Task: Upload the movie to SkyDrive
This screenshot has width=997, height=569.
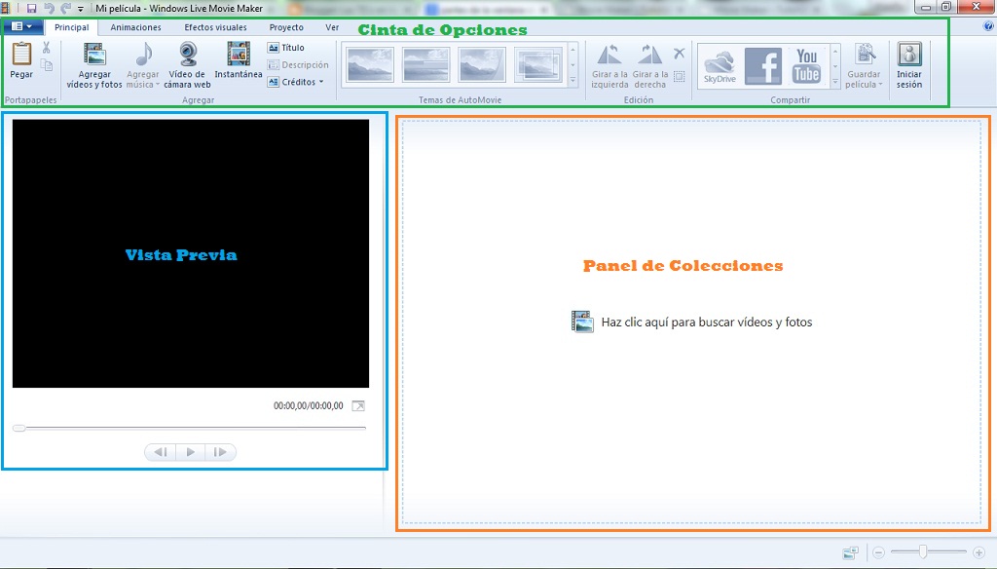Action: click(719, 65)
